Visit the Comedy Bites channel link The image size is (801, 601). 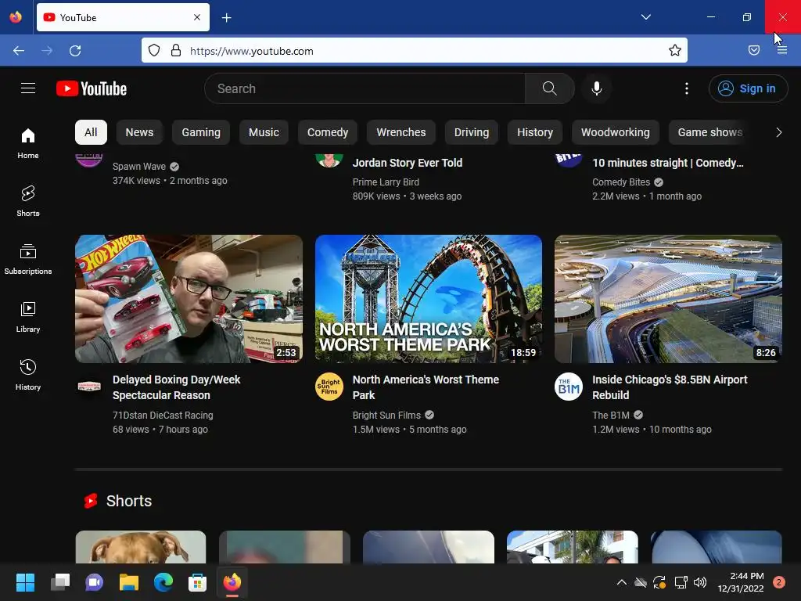click(621, 182)
